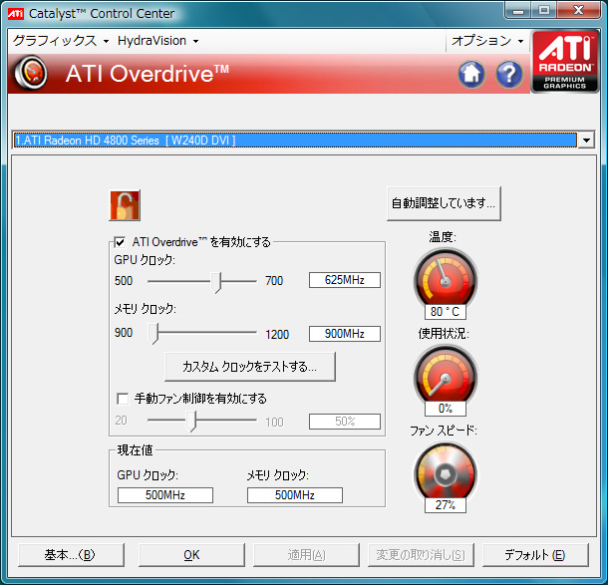Click the usage gauge dial
Viewport: 608px width, 585px height.
pyautogui.click(x=446, y=376)
